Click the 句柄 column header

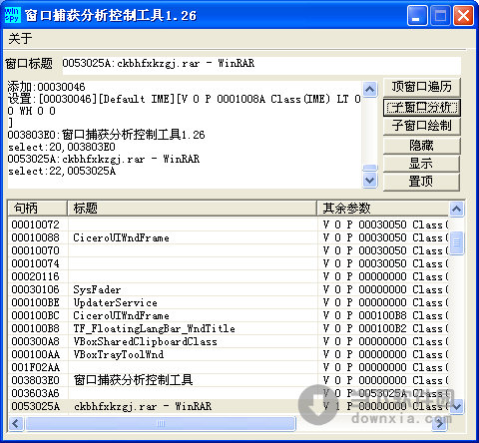coord(37,209)
